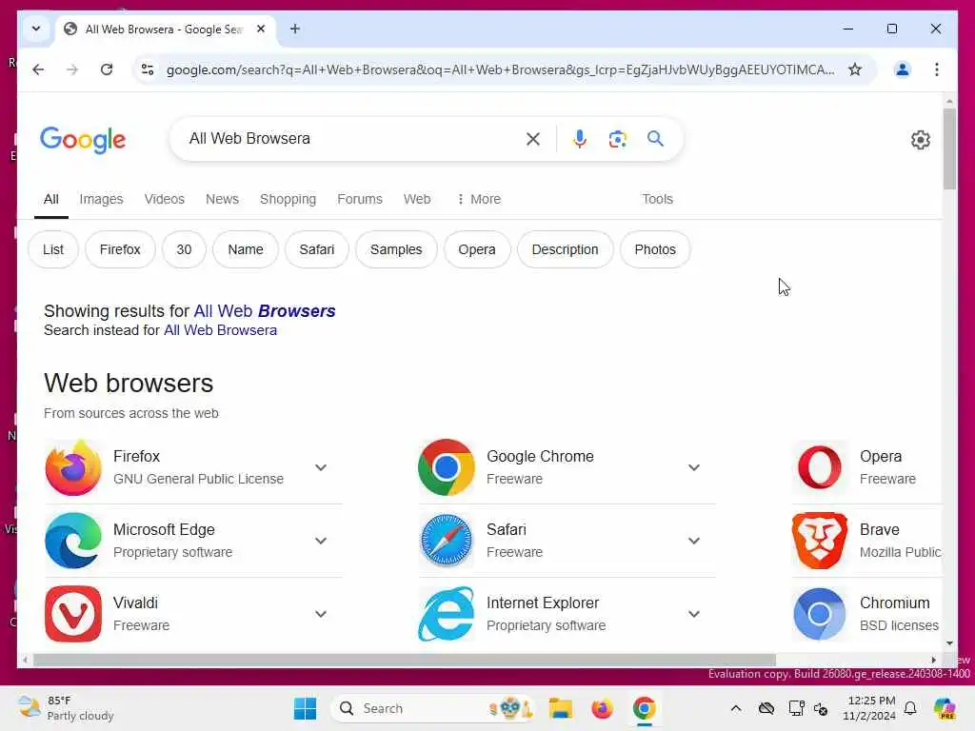Viewport: 975px width, 731px height.
Task: Apply the Description filter chip
Action: pos(566,249)
